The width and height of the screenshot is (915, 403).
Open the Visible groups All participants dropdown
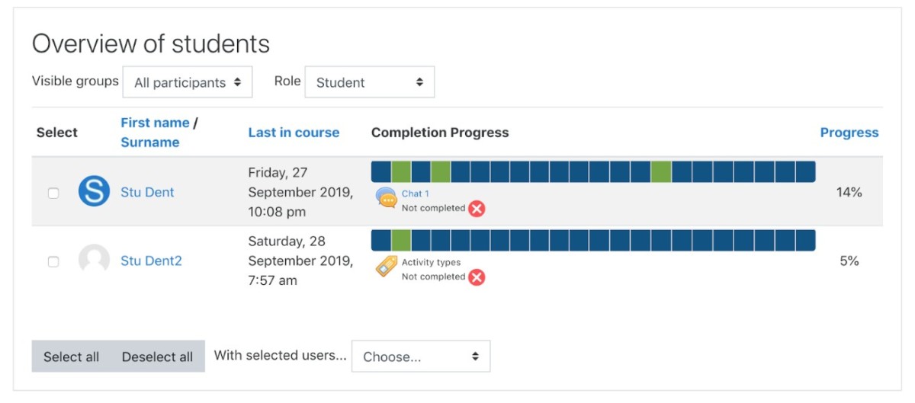coord(188,82)
